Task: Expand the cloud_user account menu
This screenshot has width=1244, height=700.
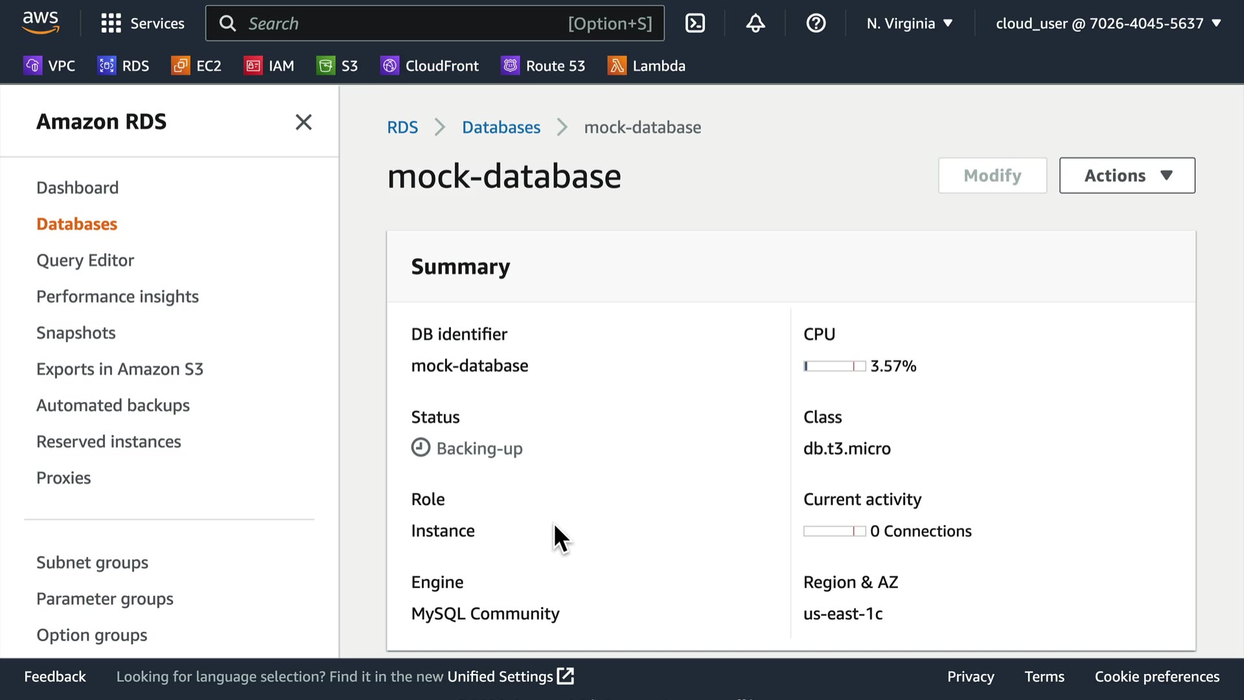Action: point(1108,23)
